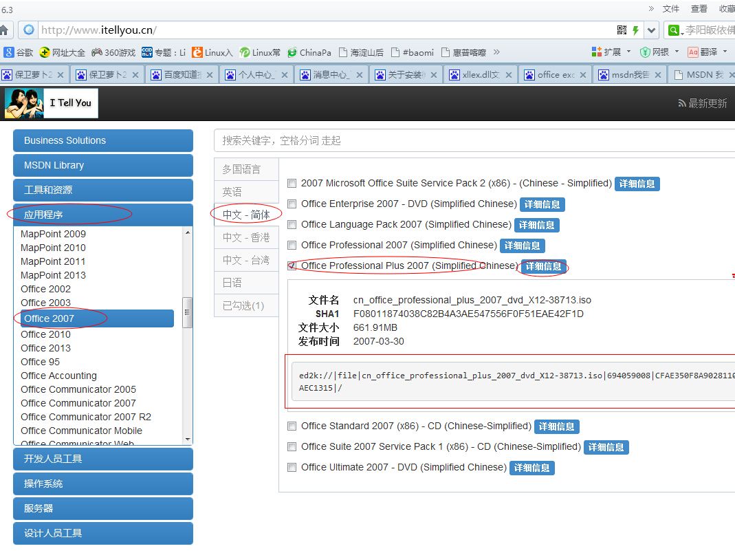Screen dimensions: 735x553
Task: Expand the 开发人员工具 category
Action: (x=103, y=459)
